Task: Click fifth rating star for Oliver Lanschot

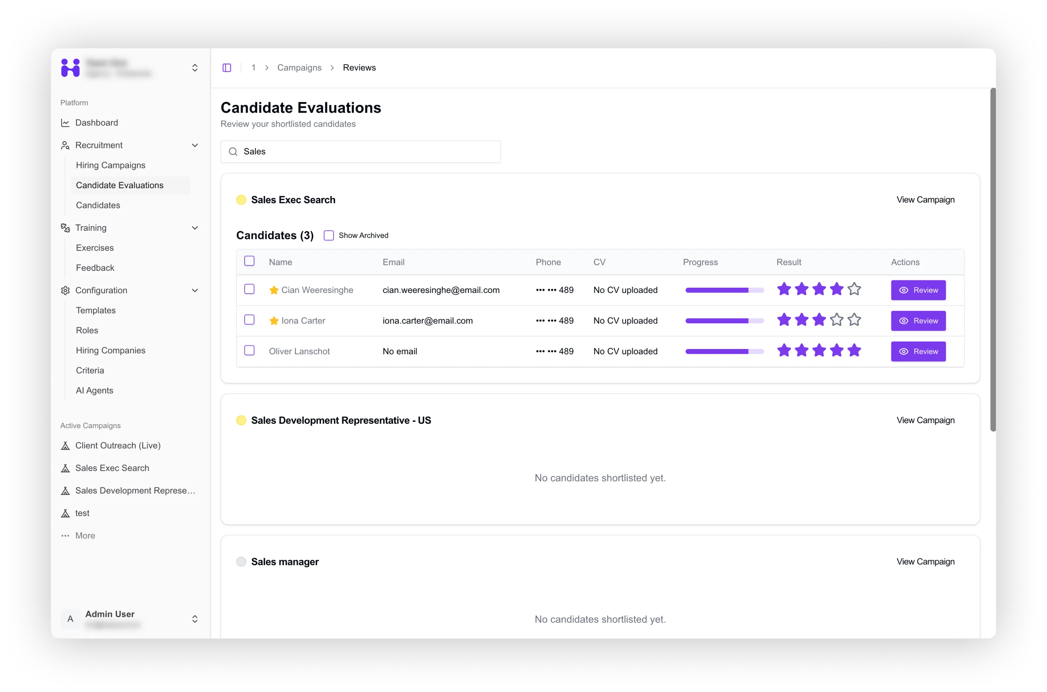Action: pos(854,350)
